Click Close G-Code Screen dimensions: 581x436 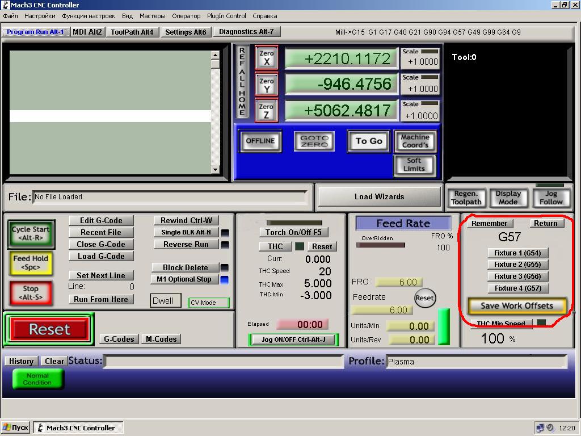coord(101,244)
